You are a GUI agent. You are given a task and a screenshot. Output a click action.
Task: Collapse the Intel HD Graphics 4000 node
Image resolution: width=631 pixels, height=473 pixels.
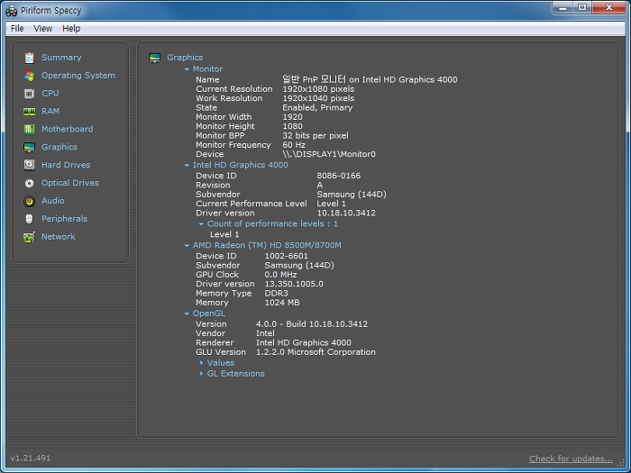(187, 165)
